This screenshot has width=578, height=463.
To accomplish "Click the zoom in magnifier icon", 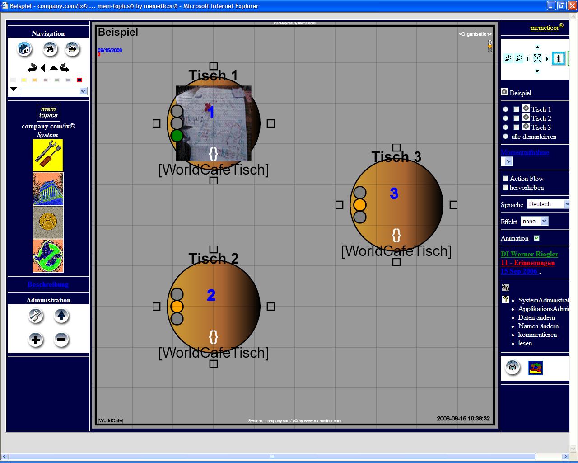I will pos(508,58).
